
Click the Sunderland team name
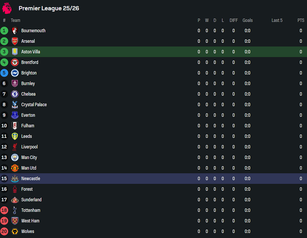[31, 200]
